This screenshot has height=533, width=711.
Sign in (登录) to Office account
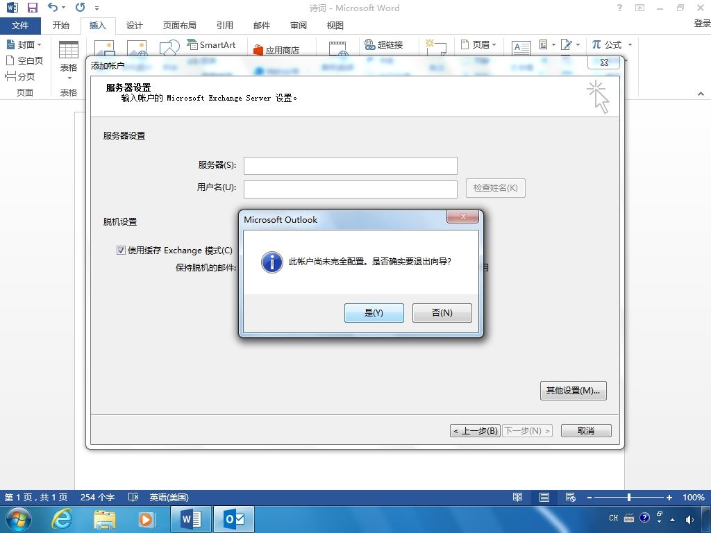[x=702, y=24]
